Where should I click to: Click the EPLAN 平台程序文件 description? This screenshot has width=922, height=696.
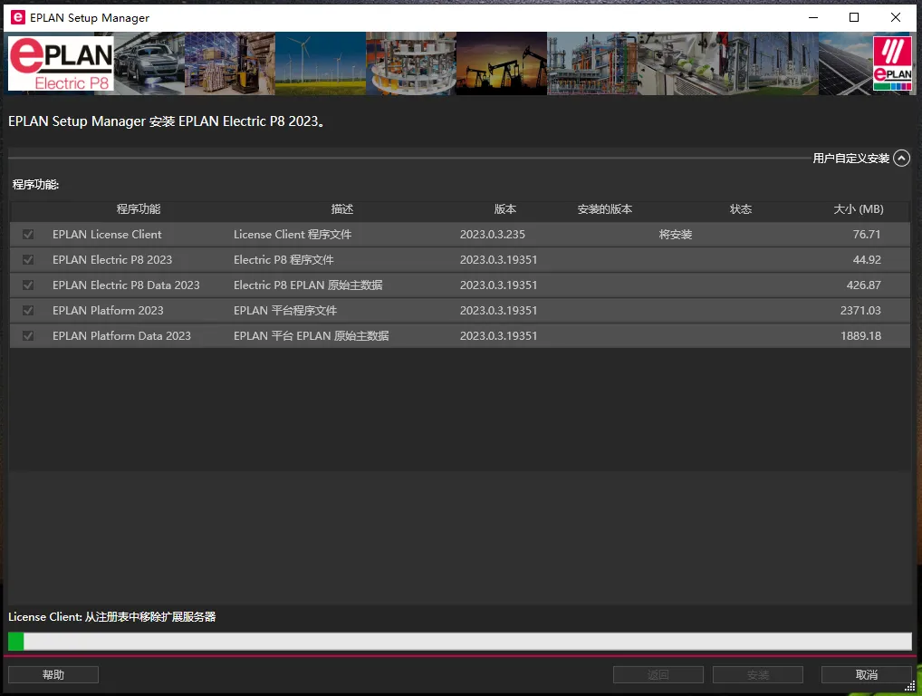pos(285,310)
